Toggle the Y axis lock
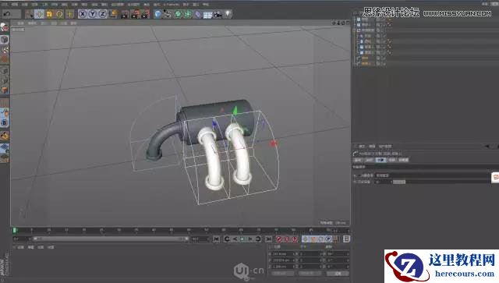The image size is (499, 283). pyautogui.click(x=93, y=14)
